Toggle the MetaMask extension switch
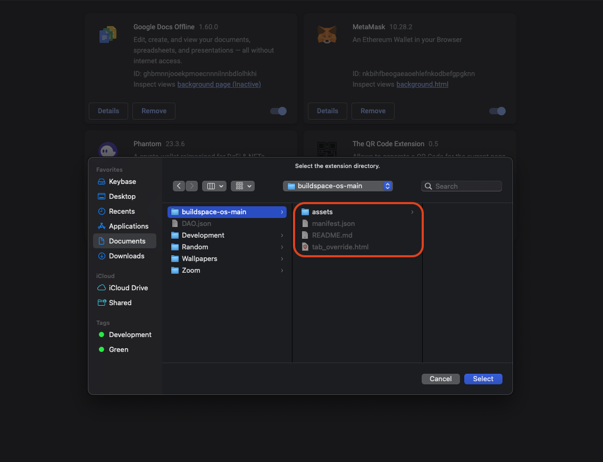The image size is (603, 462). (497, 111)
